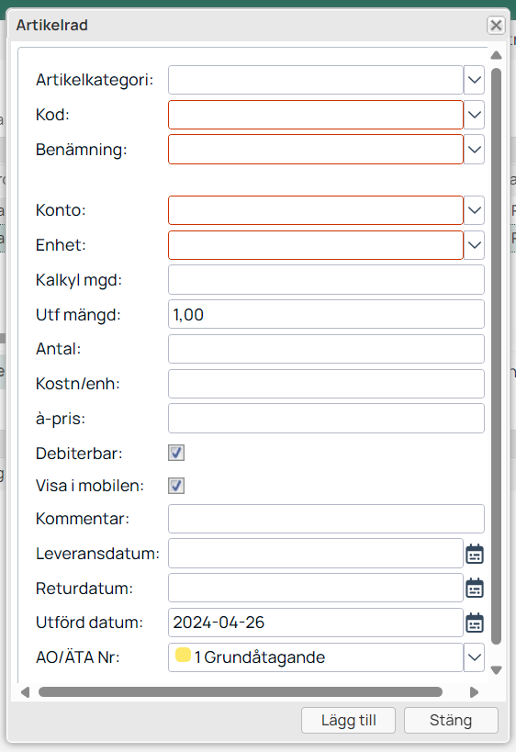516x752 pixels.
Task: Open the Leveransdatum calendar picker
Action: tap(475, 554)
